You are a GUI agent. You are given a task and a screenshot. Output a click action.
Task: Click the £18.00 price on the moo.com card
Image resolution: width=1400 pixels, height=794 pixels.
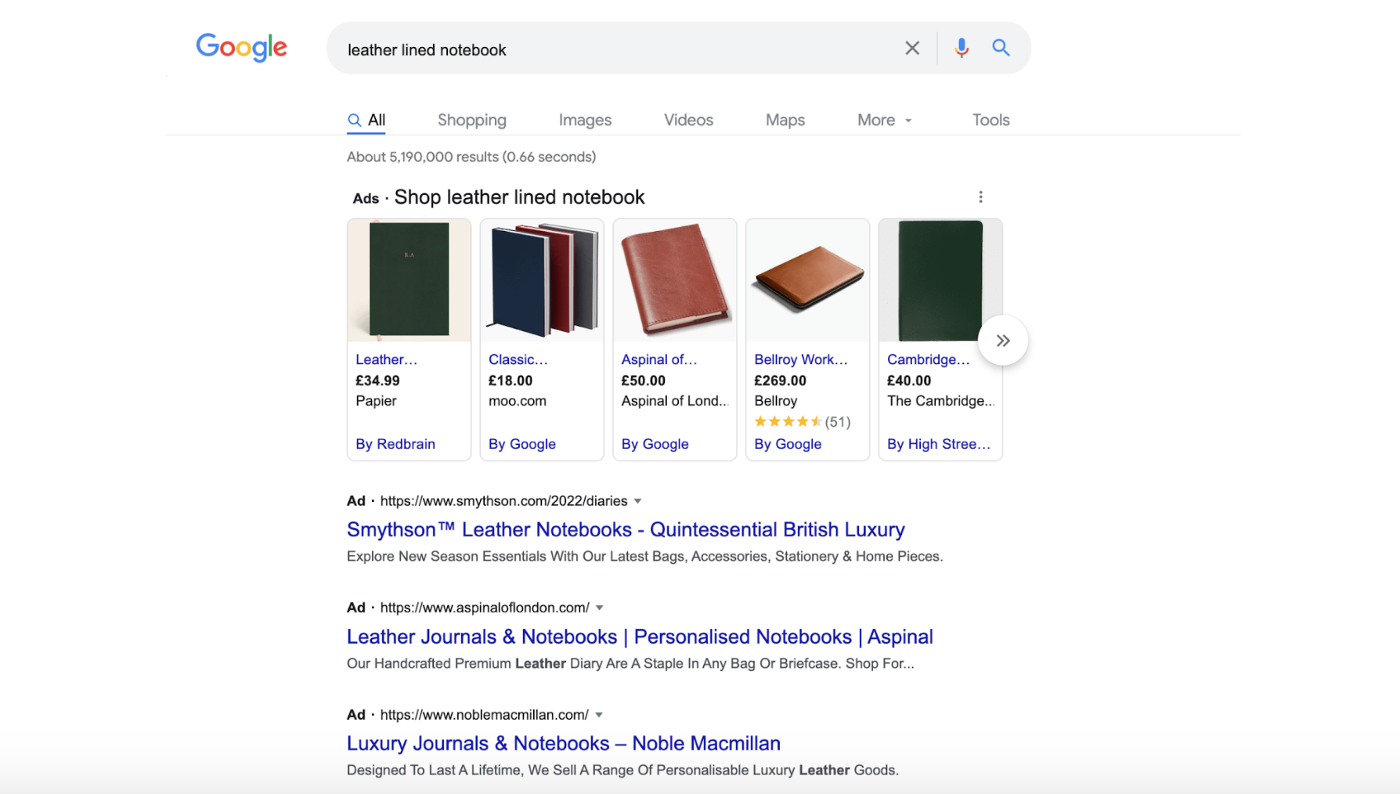[511, 381]
